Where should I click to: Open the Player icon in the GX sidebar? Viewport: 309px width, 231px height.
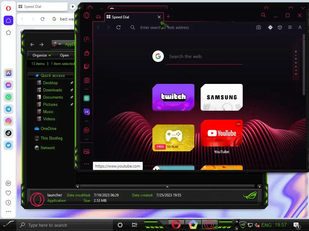point(87,130)
